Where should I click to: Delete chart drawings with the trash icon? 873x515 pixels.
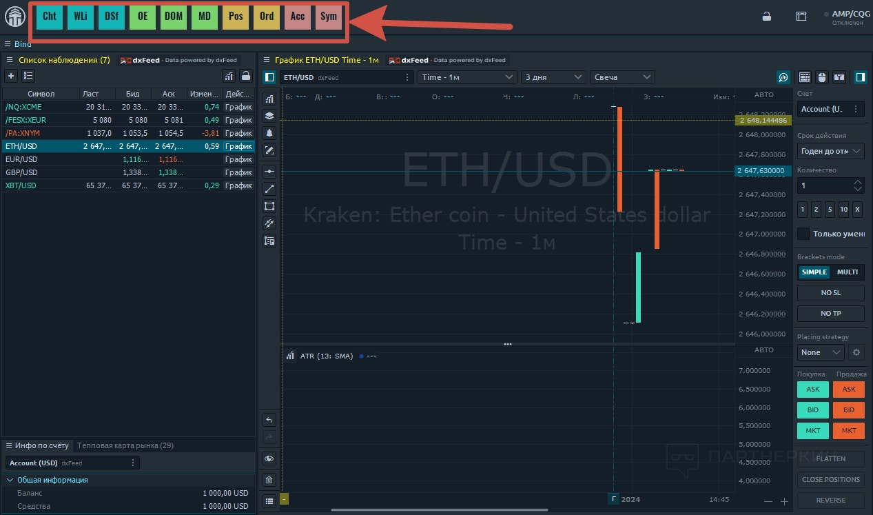pyautogui.click(x=269, y=480)
